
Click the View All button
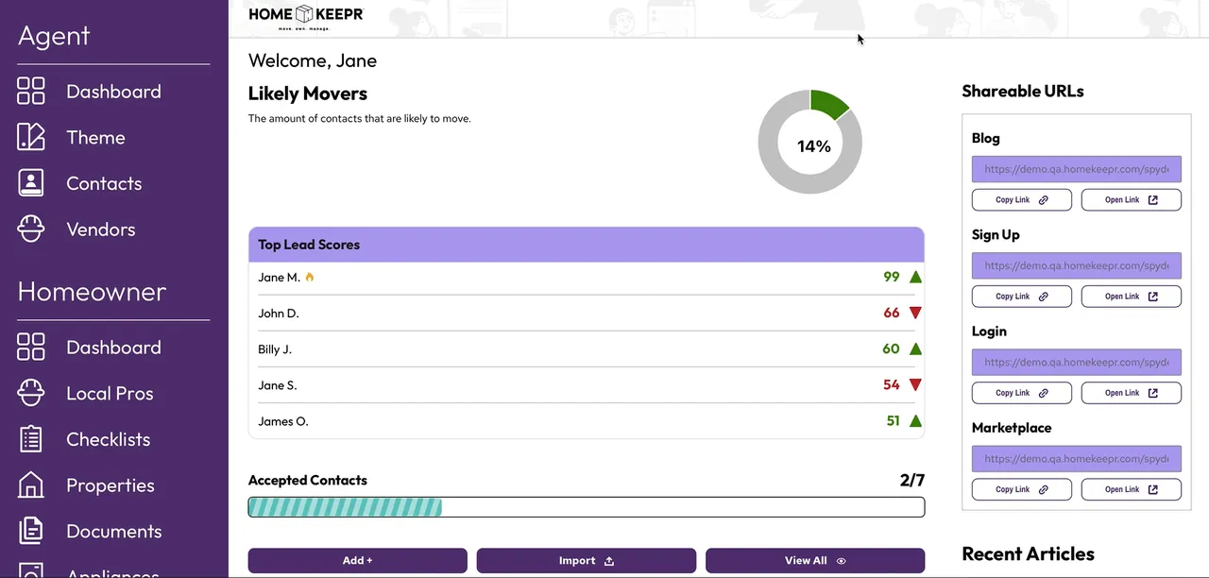815,560
